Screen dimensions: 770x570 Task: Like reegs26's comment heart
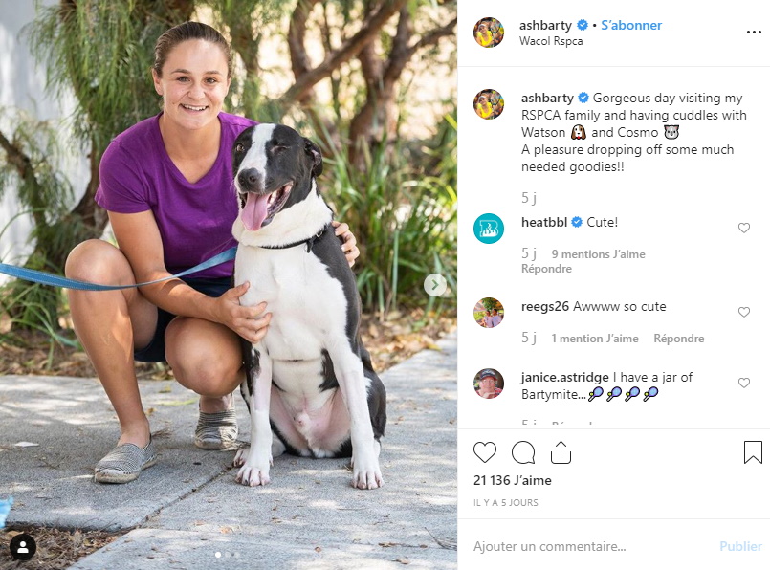click(744, 312)
